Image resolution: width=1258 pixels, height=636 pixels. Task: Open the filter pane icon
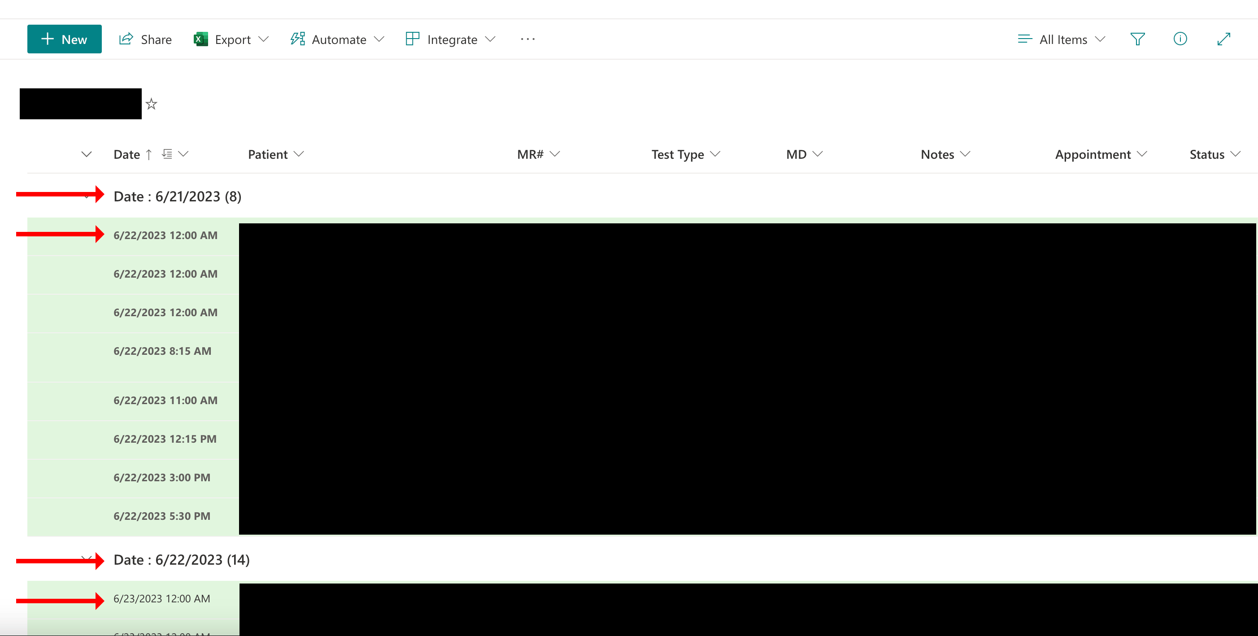click(x=1137, y=39)
